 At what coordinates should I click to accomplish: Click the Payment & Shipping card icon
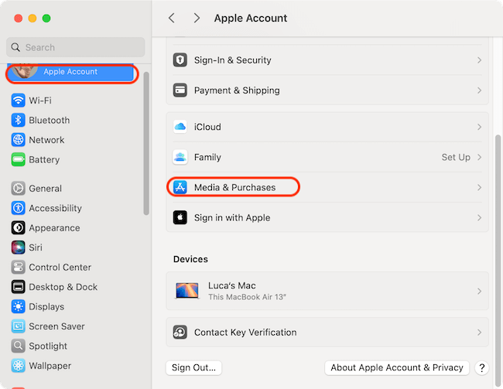point(180,90)
